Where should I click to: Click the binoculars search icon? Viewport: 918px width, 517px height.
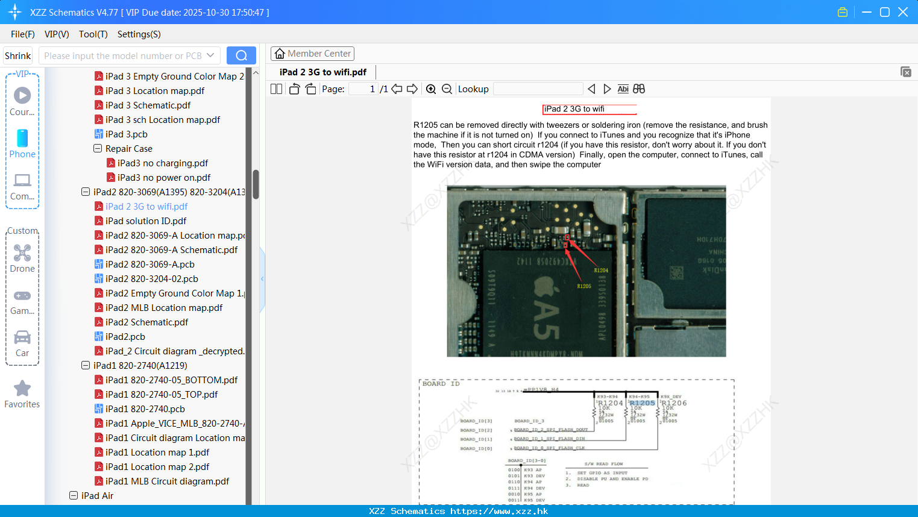(x=639, y=89)
